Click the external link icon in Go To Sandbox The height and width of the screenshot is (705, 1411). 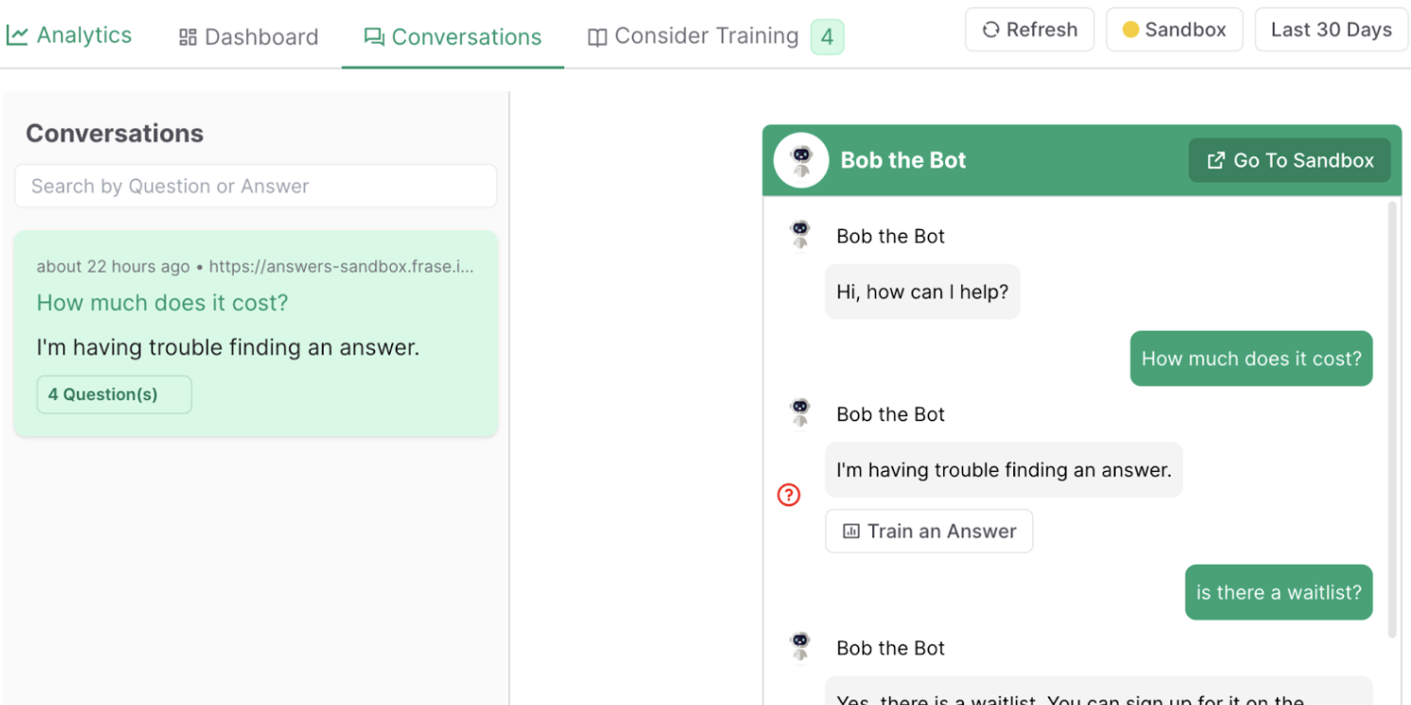pos(1216,160)
